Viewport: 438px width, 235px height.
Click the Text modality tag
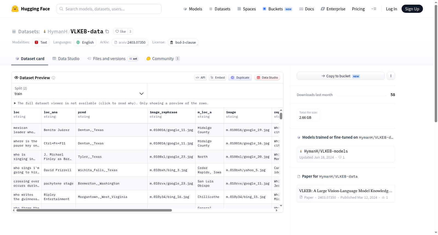(41, 42)
